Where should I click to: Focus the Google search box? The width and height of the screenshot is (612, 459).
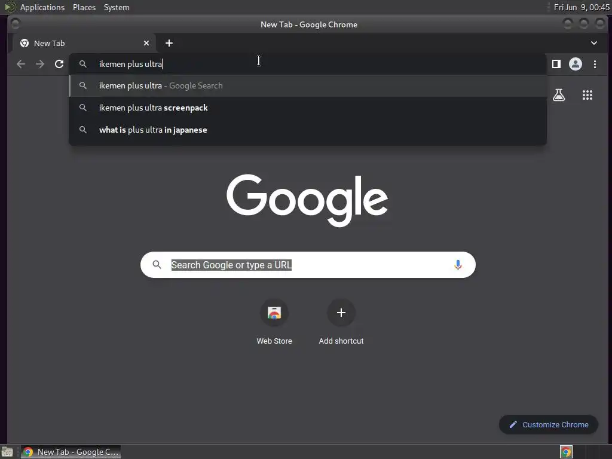coord(308,265)
